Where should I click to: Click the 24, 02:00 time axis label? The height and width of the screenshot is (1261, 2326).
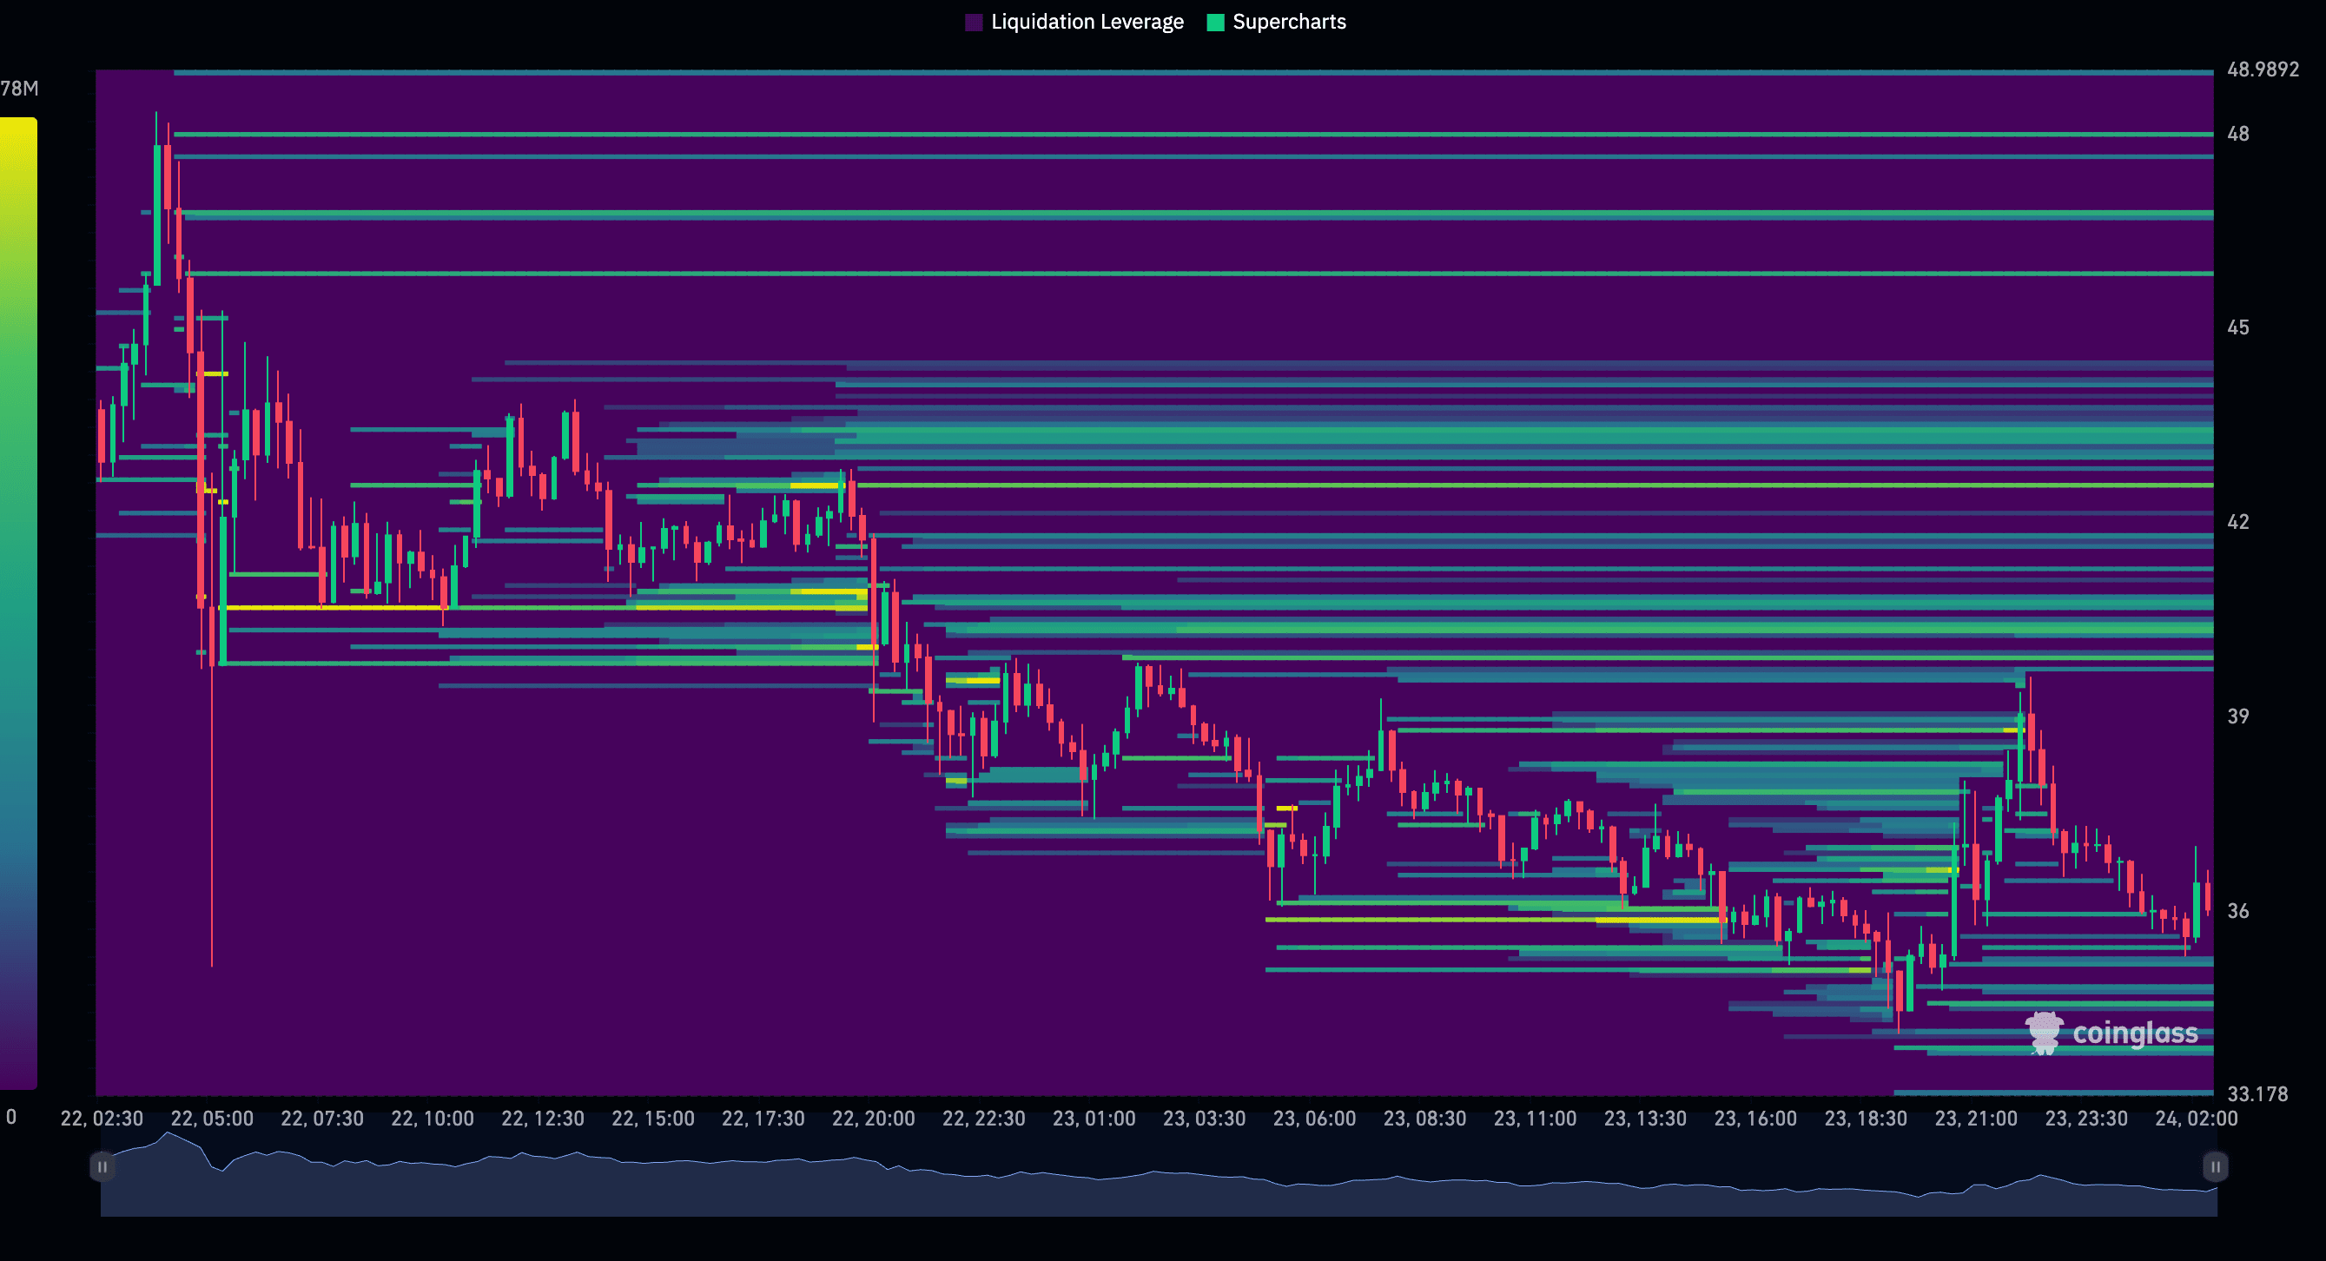point(2195,1119)
